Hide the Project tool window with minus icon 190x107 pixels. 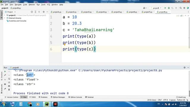click(47, 12)
